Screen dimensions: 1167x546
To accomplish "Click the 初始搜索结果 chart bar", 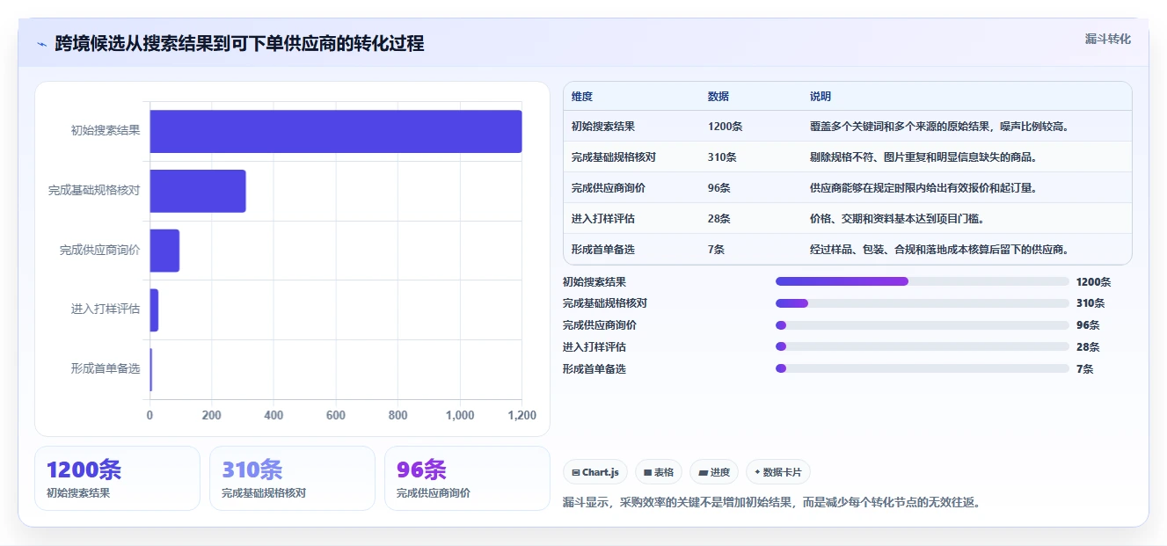I will 336,131.
